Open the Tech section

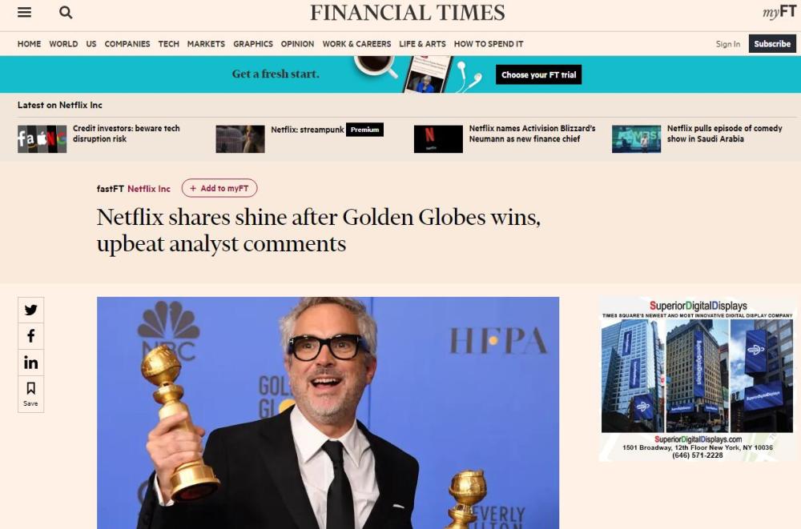(x=168, y=44)
